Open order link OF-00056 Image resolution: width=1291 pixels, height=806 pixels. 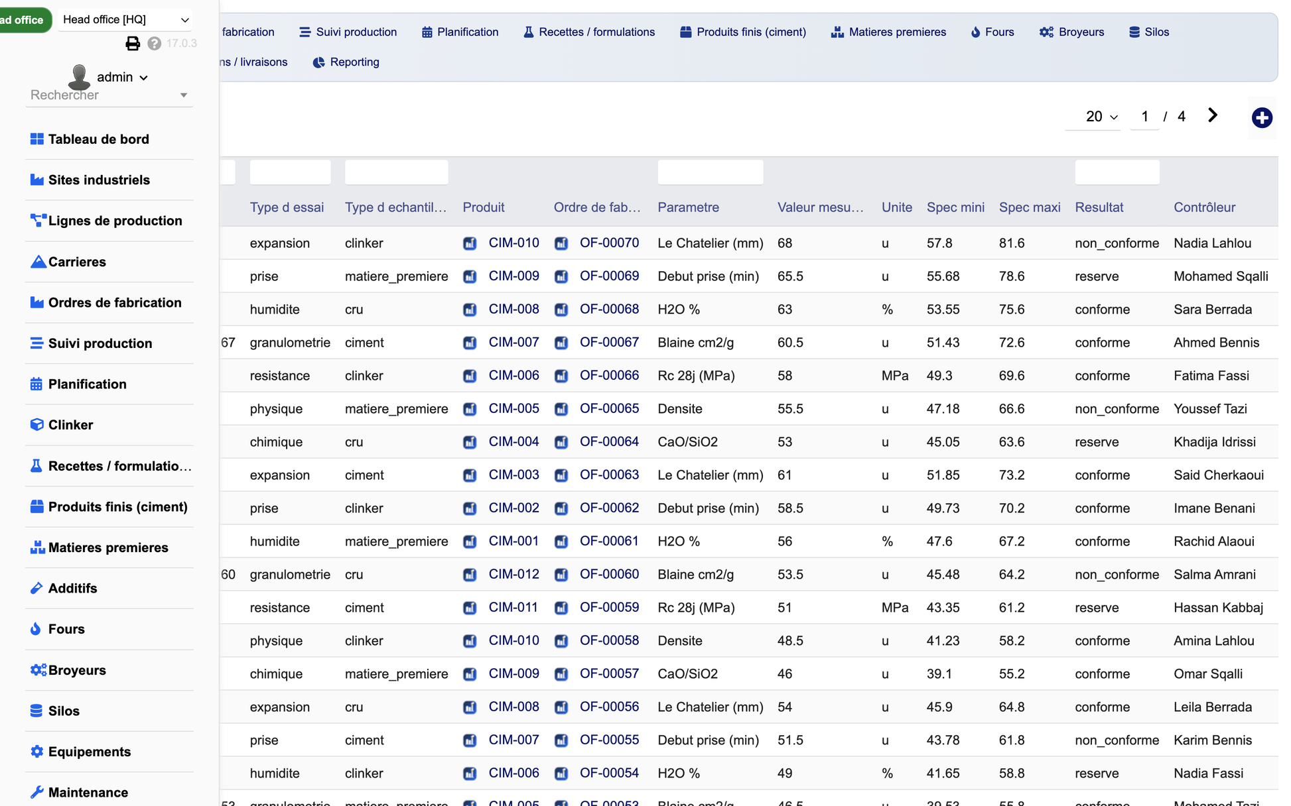click(x=610, y=707)
